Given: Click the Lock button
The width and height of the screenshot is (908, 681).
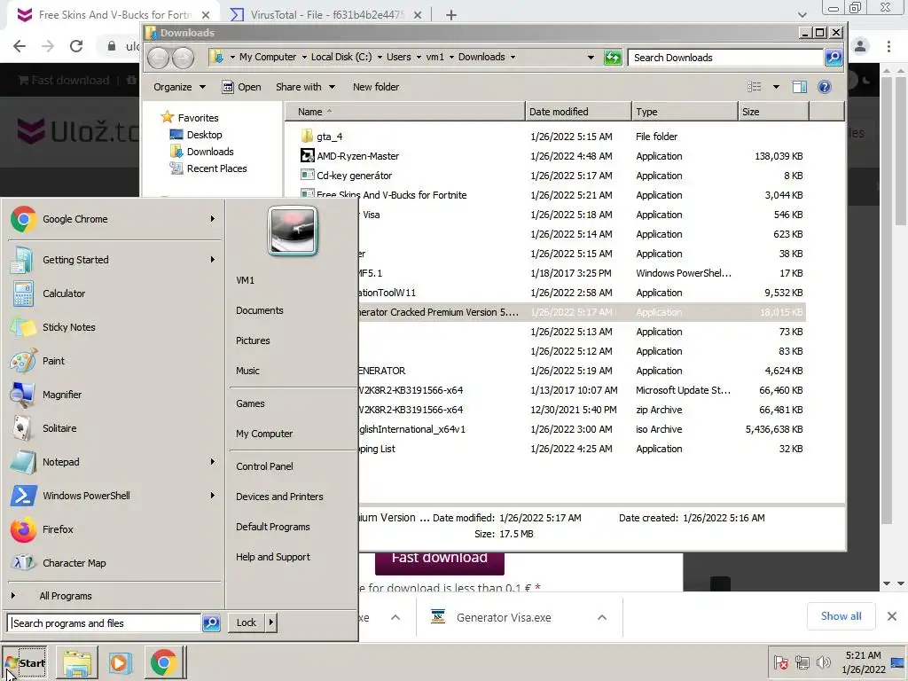Looking at the screenshot, I should [247, 622].
